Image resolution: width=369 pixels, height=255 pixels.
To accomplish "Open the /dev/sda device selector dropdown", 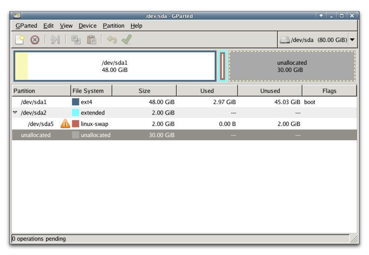I will pos(352,40).
